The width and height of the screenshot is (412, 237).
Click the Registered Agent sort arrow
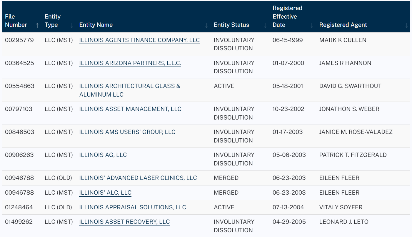[x=407, y=26]
